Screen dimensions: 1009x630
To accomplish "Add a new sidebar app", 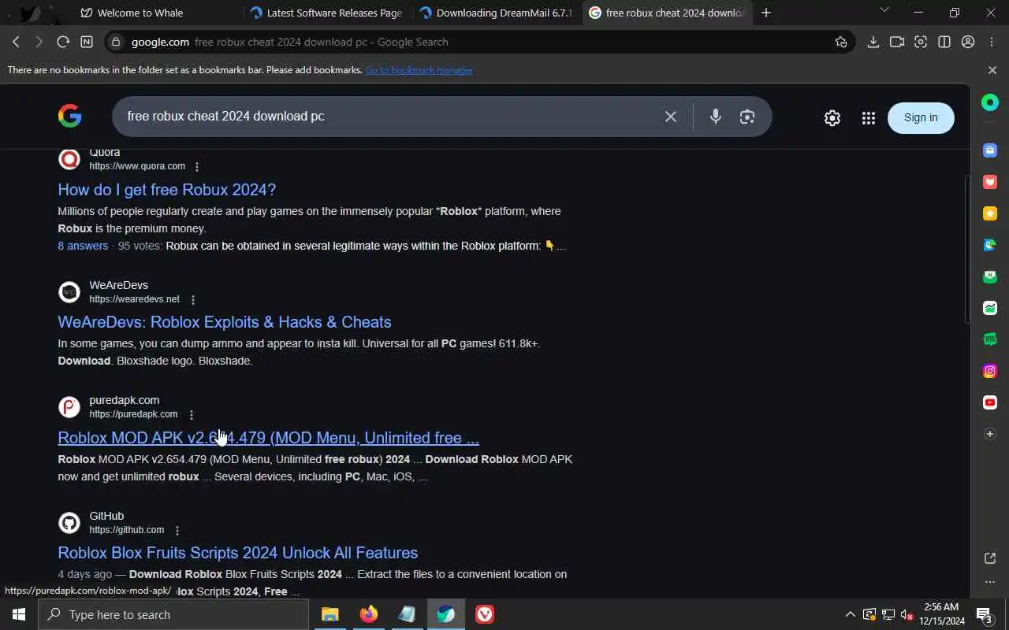I will (x=990, y=434).
